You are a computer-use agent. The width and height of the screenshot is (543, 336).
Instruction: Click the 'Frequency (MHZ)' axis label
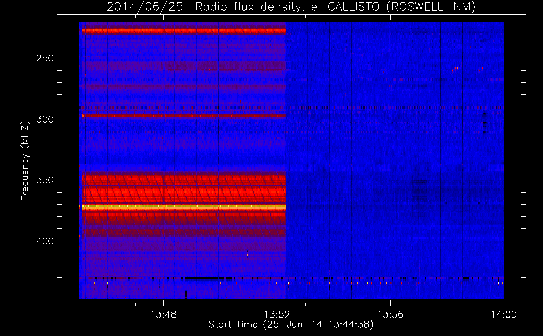point(25,161)
